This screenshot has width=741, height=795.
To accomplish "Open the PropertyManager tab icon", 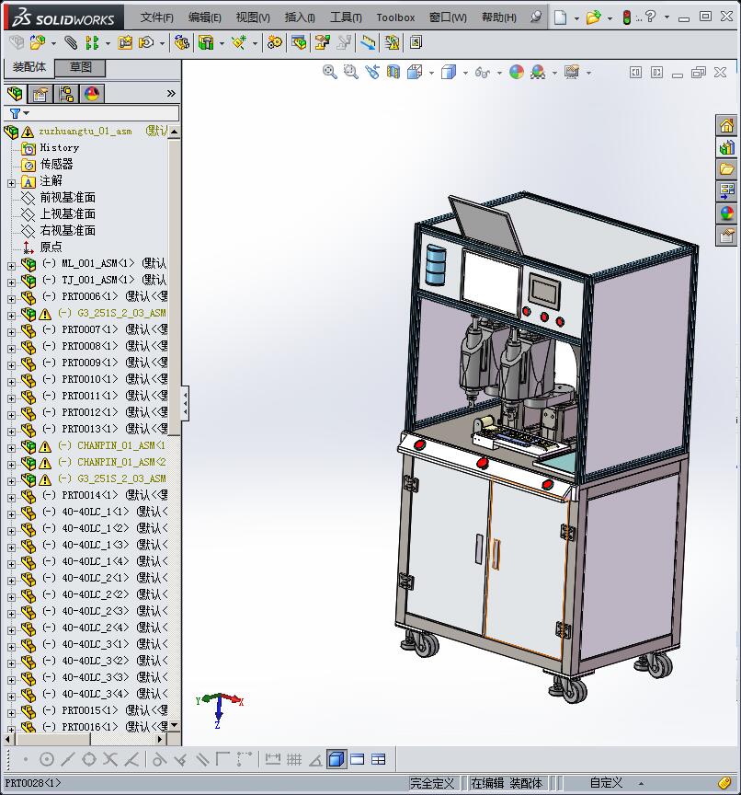I will pyautogui.click(x=40, y=94).
